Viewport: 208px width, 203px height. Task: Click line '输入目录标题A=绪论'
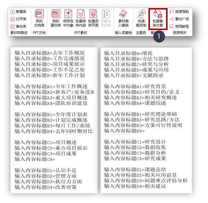coord(128,53)
